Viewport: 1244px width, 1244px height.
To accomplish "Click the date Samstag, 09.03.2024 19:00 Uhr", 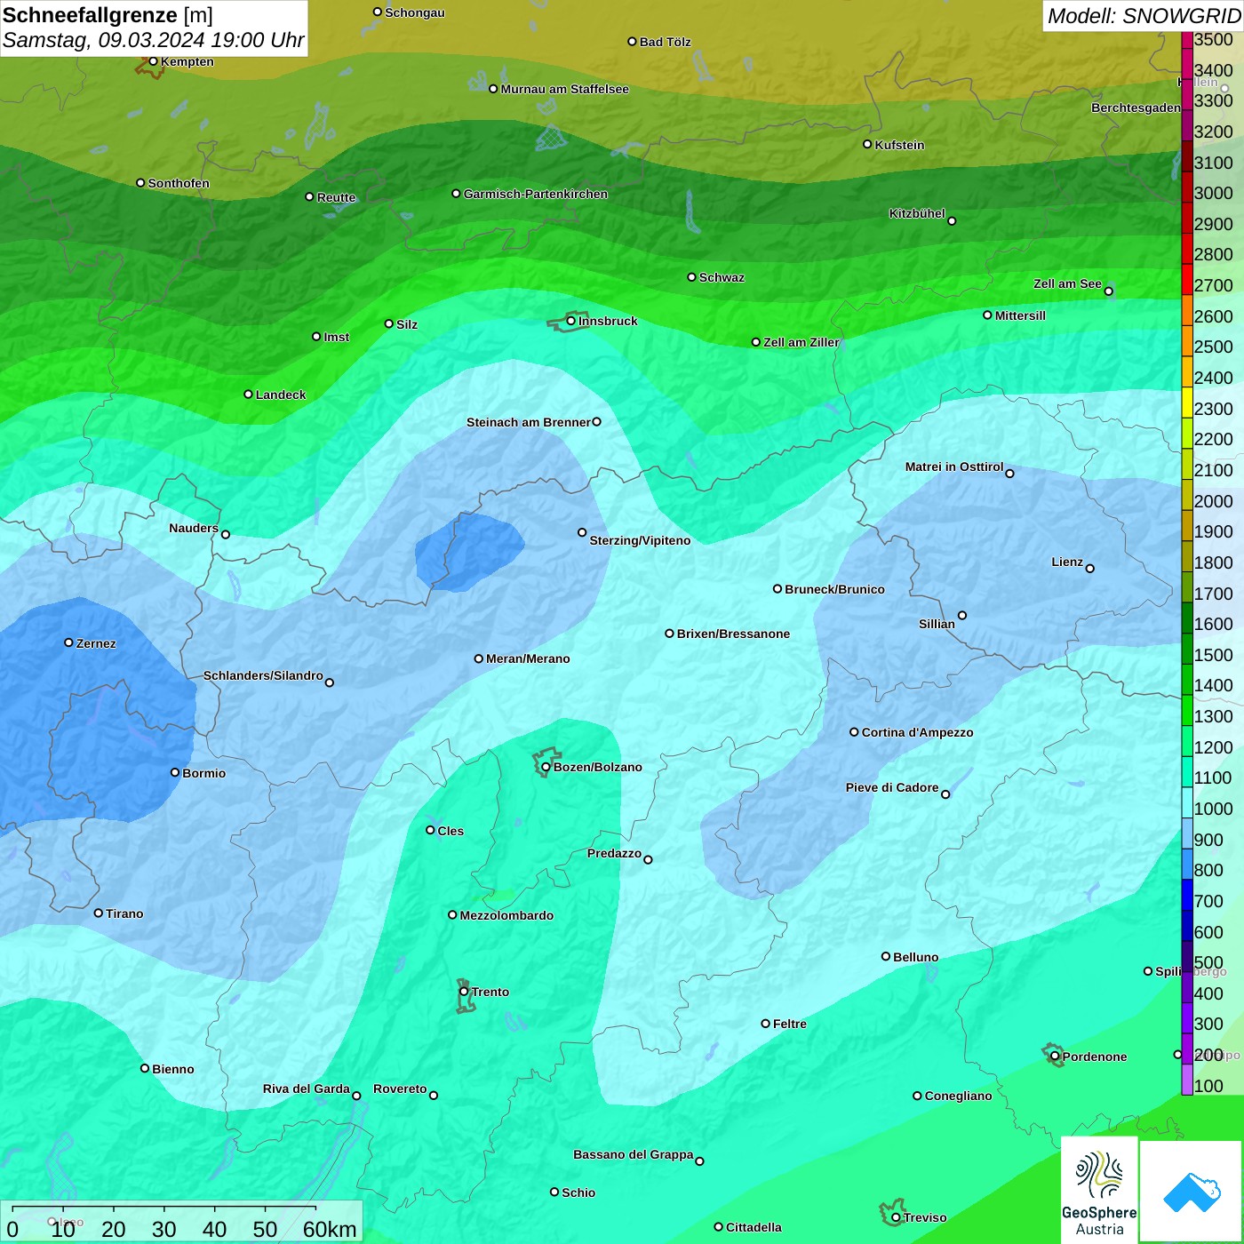I will (x=154, y=40).
